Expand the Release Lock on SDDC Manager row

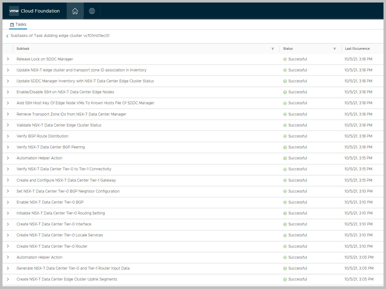coord(8,59)
